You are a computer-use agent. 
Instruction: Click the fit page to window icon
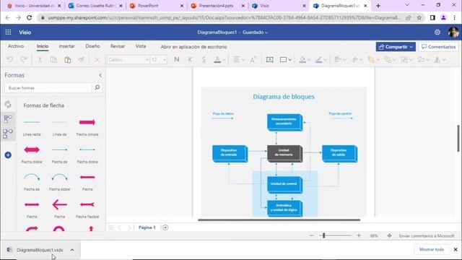(389, 235)
